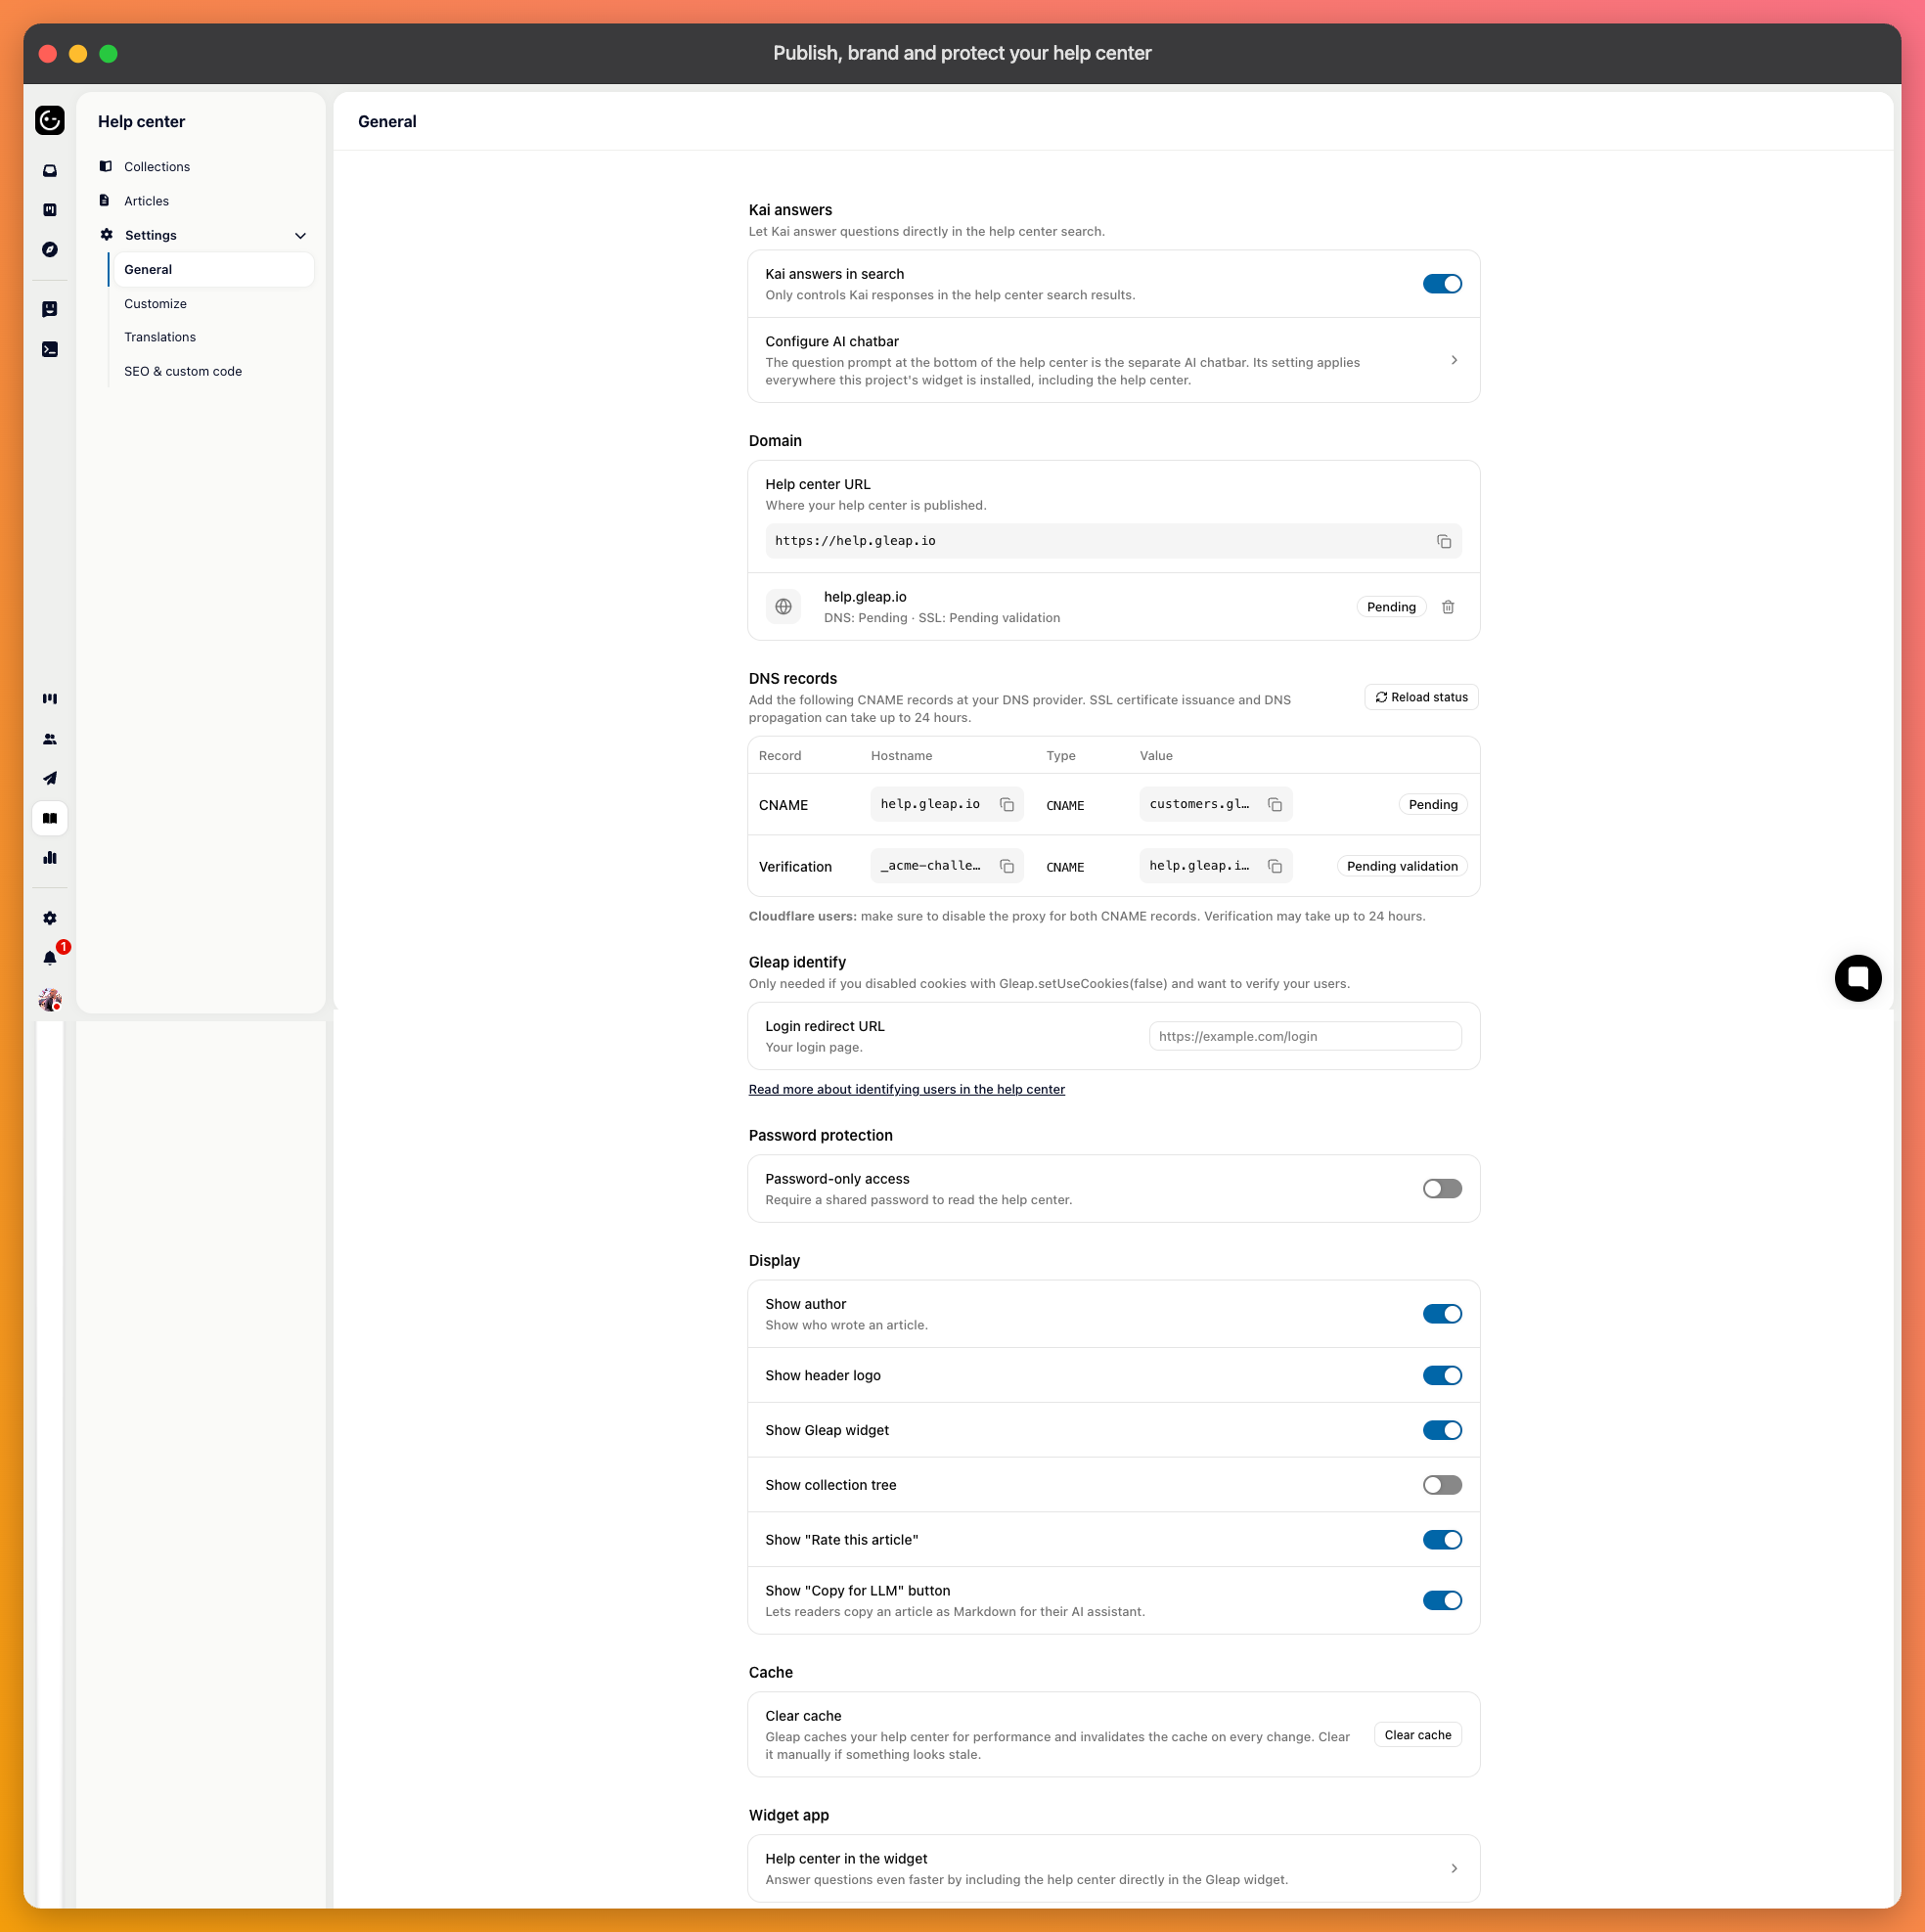
Task: Go to Customize settings page
Action: point(155,304)
